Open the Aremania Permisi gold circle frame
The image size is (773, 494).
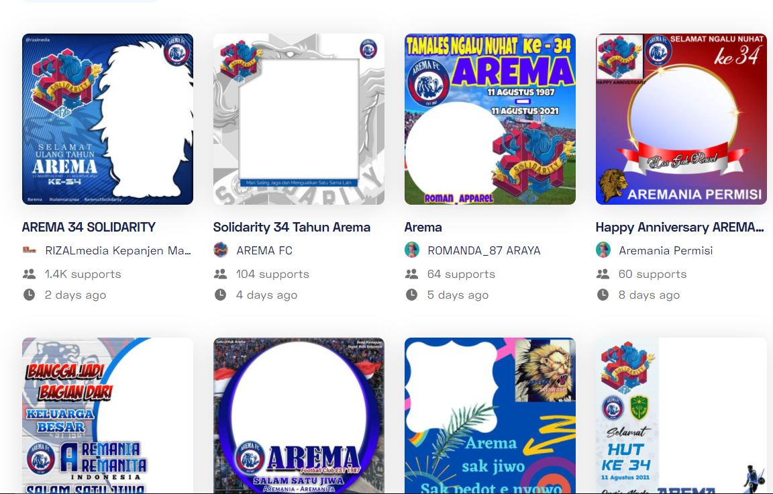tap(681, 119)
